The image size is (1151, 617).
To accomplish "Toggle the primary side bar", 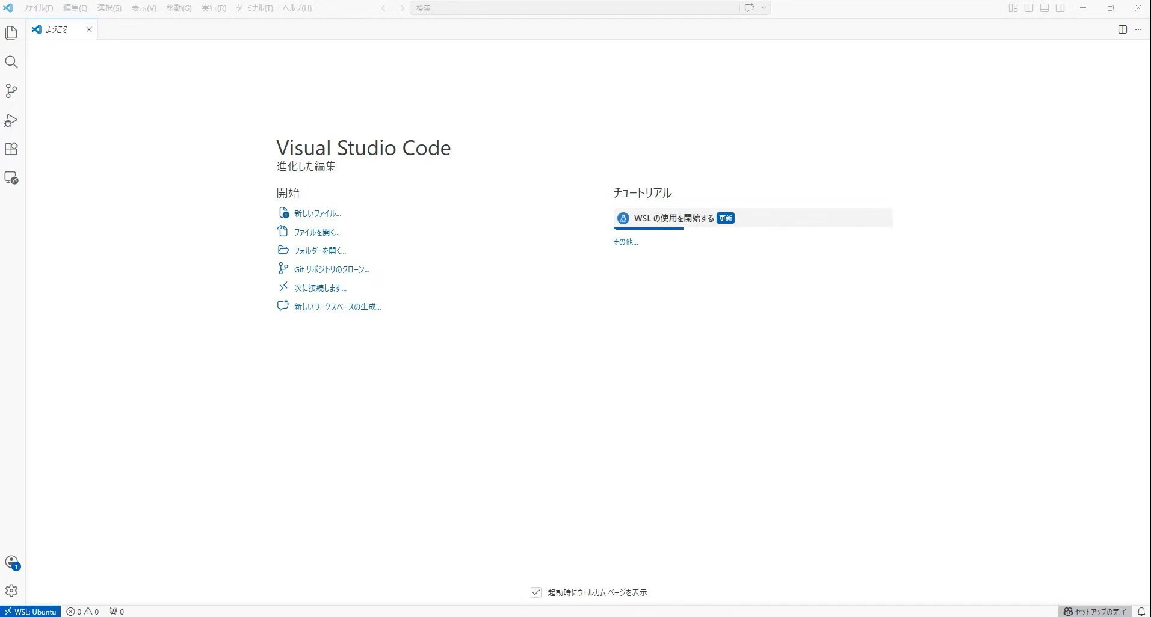I will click(x=1029, y=8).
